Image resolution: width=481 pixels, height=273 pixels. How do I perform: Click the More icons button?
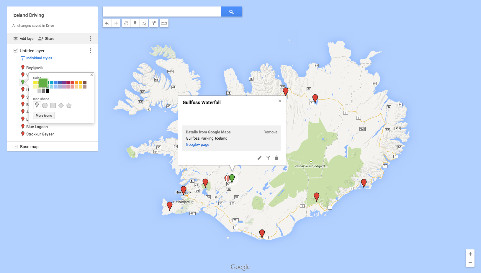pos(44,115)
